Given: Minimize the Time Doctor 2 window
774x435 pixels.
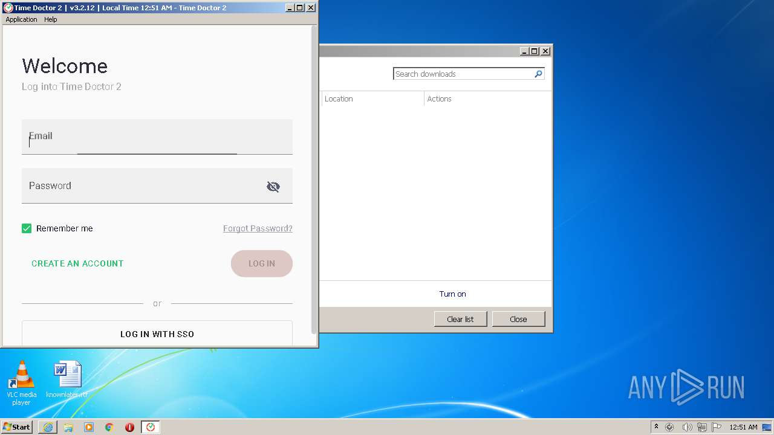Looking at the screenshot, I should (290, 8).
